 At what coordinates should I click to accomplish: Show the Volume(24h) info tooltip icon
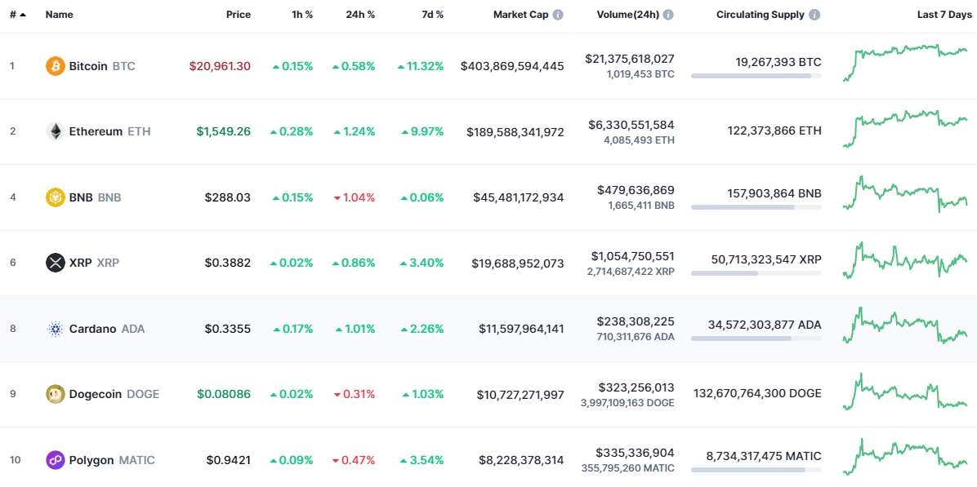pos(668,15)
